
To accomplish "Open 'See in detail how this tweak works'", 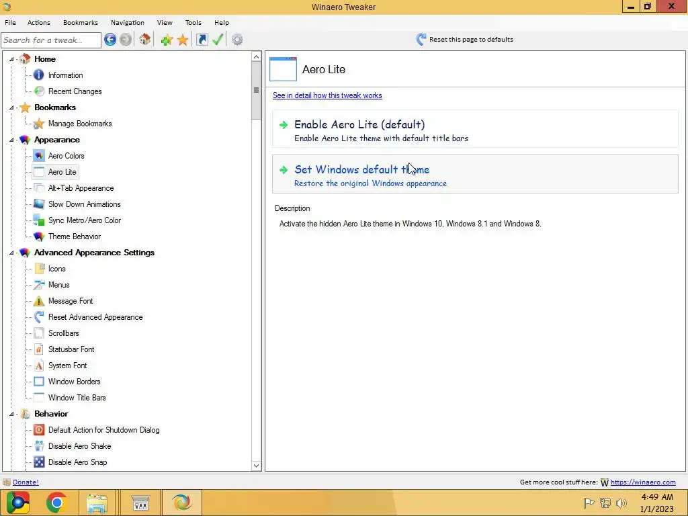I will tap(327, 95).
